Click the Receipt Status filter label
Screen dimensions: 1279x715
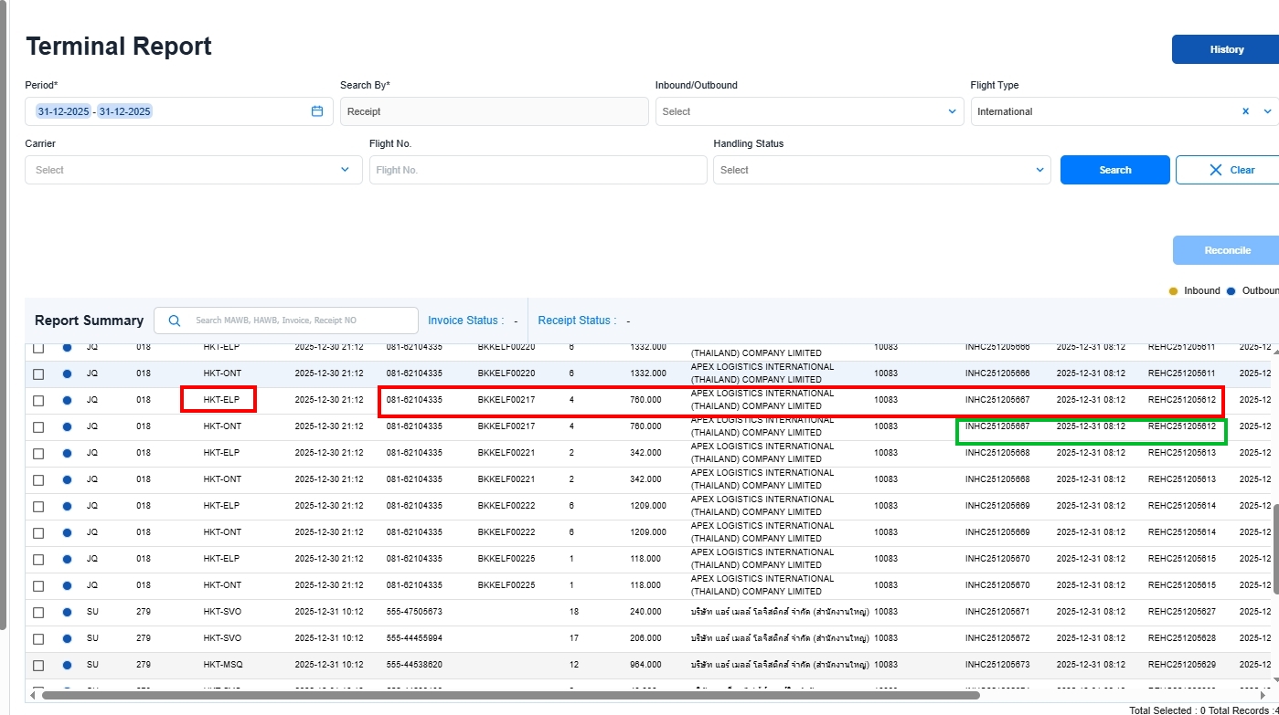click(576, 321)
